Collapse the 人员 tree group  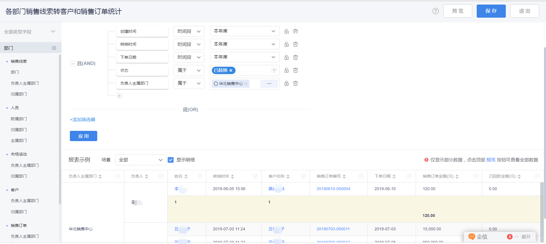(7, 108)
